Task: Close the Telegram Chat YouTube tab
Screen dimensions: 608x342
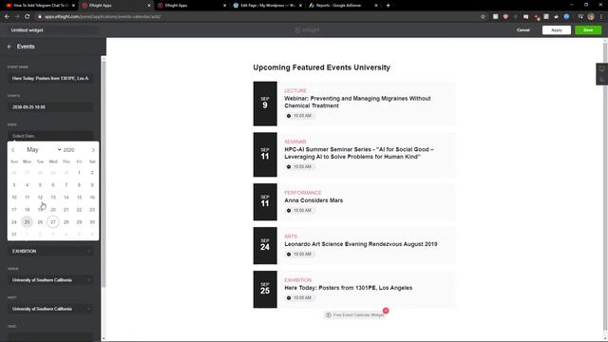Action: 73,6
